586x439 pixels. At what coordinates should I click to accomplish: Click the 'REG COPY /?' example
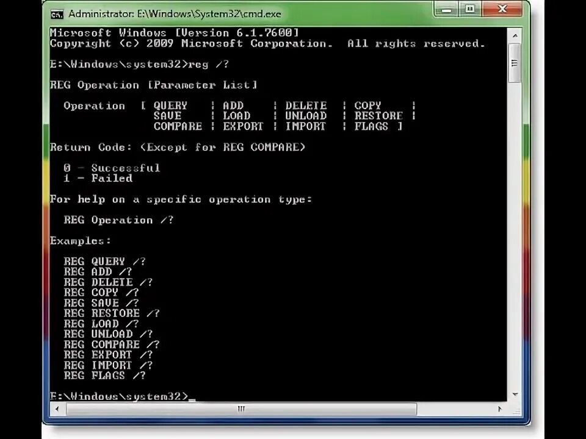click(101, 293)
